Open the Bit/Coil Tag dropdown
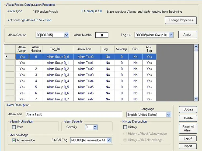Viewport: 202px width, 151px height. click(x=109, y=140)
